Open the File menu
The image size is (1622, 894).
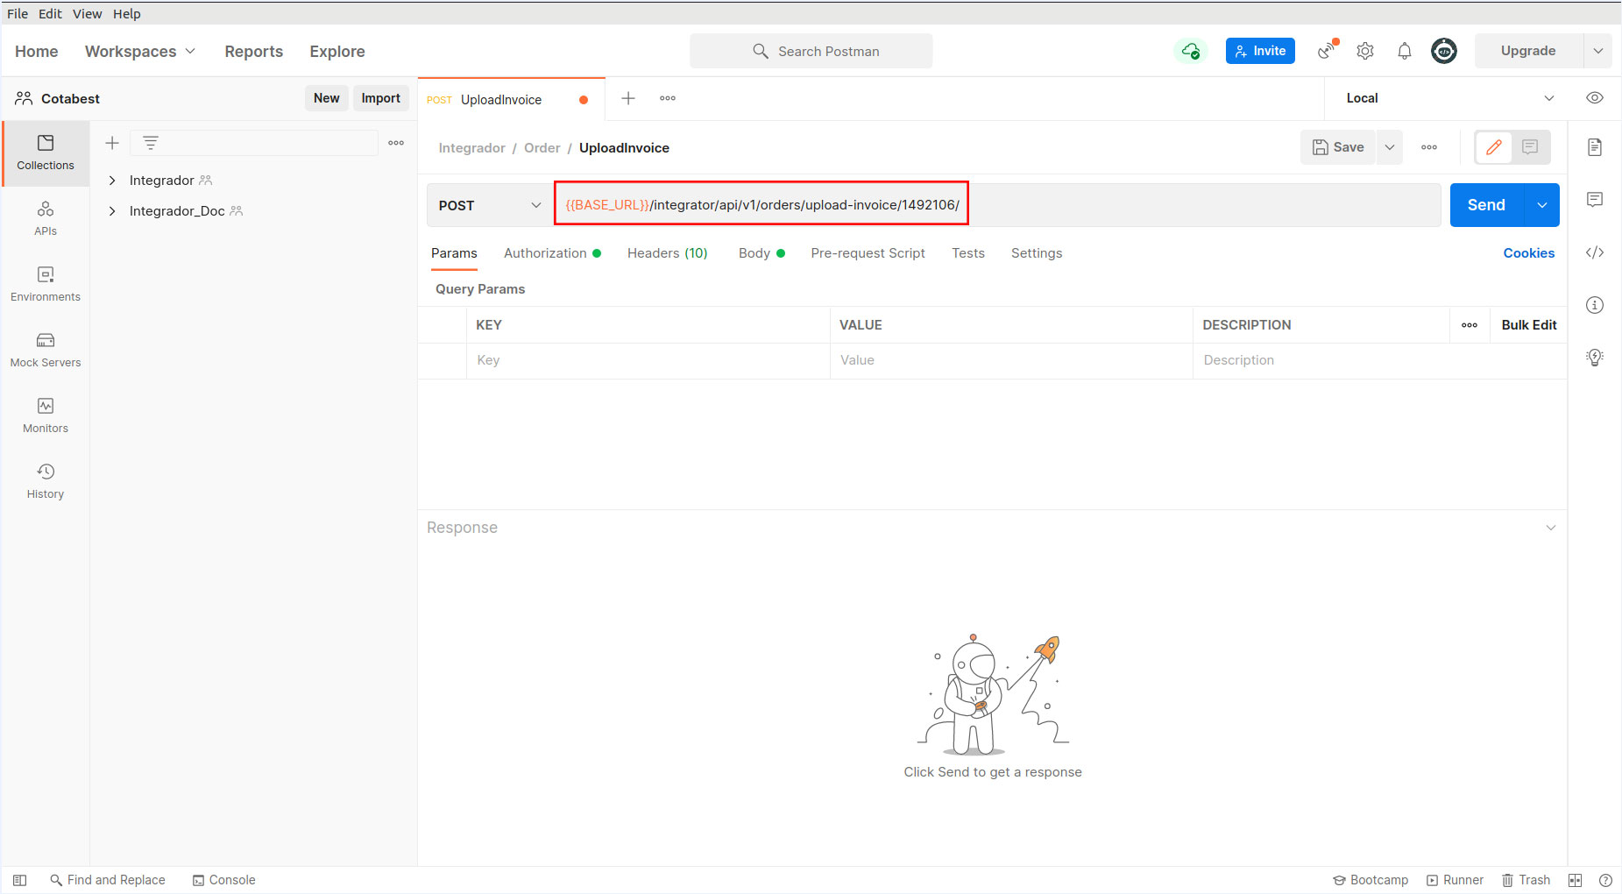(18, 13)
